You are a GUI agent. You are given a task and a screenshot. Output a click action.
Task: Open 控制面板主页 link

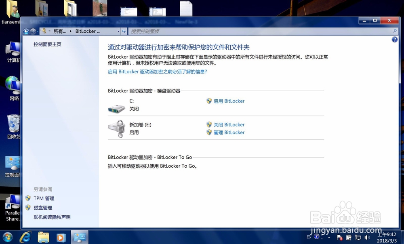[x=47, y=44]
